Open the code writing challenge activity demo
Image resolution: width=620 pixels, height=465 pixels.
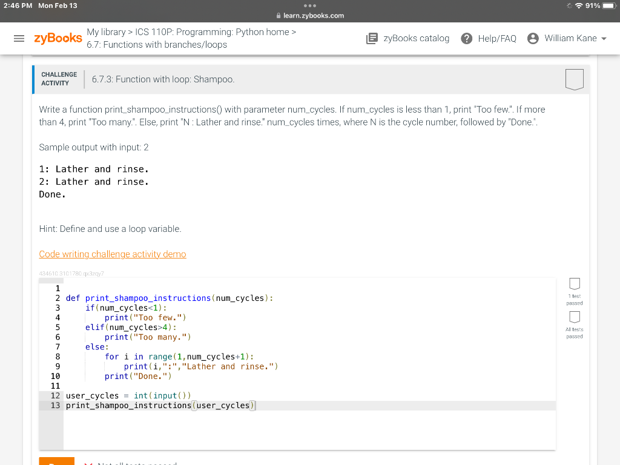pos(113,254)
